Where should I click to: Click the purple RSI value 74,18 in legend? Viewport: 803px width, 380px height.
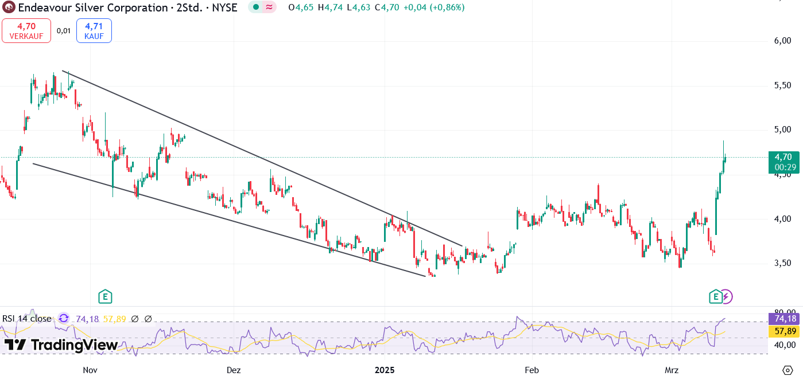tap(87, 318)
